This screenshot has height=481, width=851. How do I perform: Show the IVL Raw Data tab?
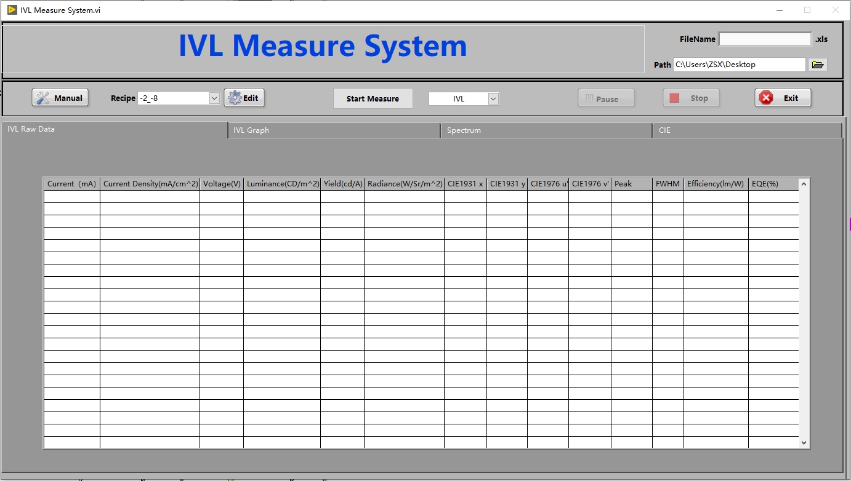coord(115,129)
